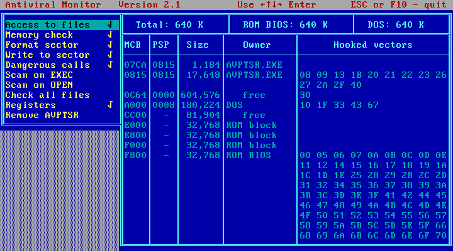Select the ROM BIOS owner row
Image resolution: width=453 pixels, height=251 pixels.
tap(249, 156)
